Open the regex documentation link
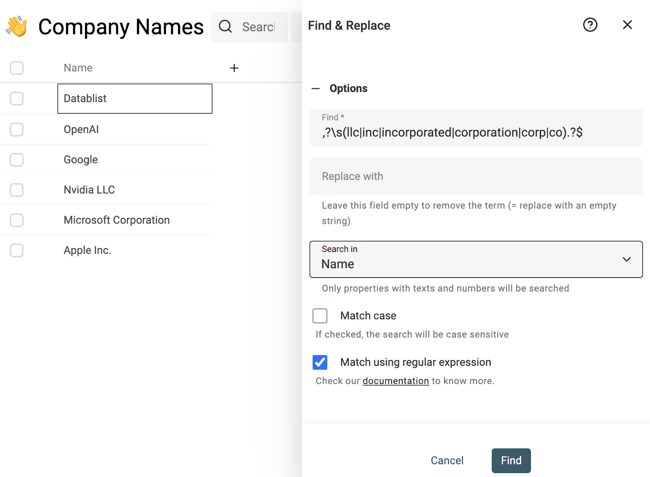Screen dimensions: 650x477 click(x=395, y=381)
